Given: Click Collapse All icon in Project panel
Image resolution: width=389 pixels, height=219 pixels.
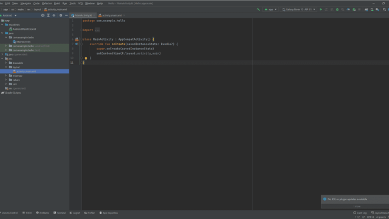Looking at the screenshot, I should [x=54, y=15].
